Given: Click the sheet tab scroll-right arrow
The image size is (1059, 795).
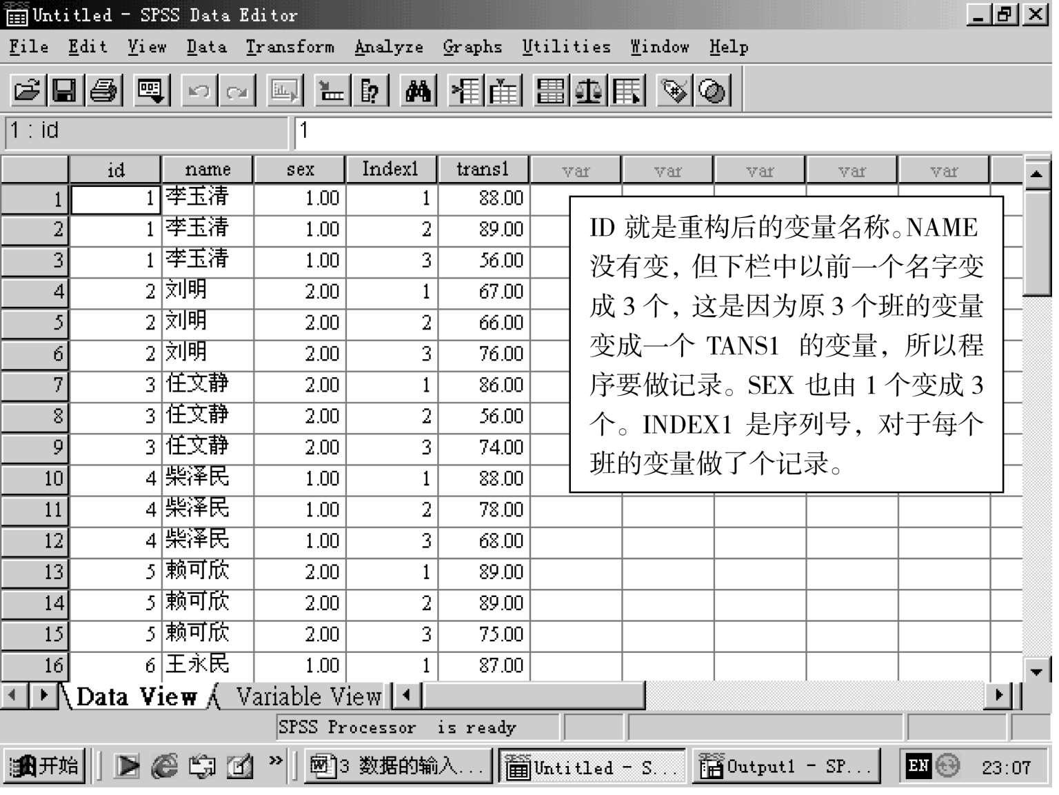Looking at the screenshot, I should coord(43,695).
